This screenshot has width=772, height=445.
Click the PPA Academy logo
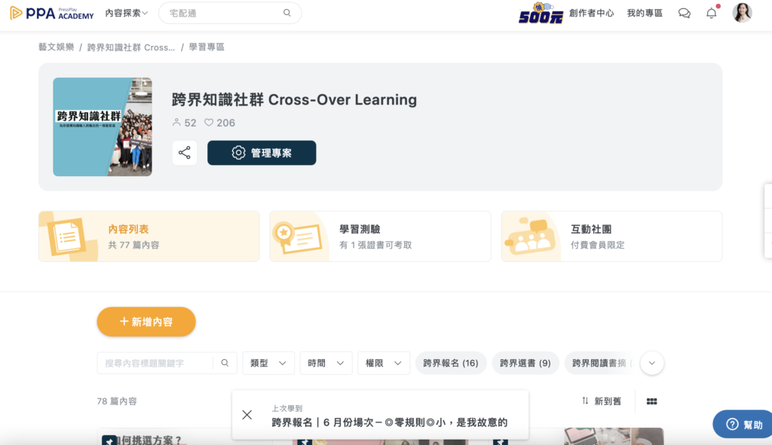click(x=49, y=14)
